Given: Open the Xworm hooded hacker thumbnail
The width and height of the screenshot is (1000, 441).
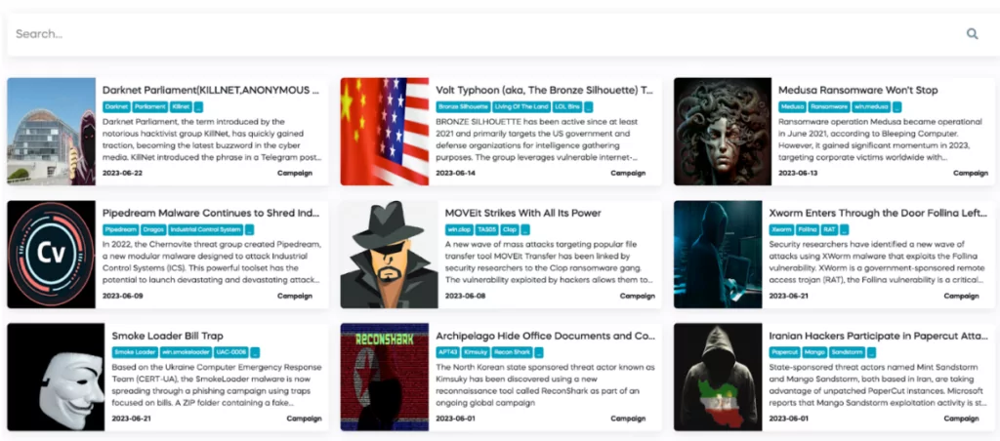Looking at the screenshot, I should (x=718, y=255).
